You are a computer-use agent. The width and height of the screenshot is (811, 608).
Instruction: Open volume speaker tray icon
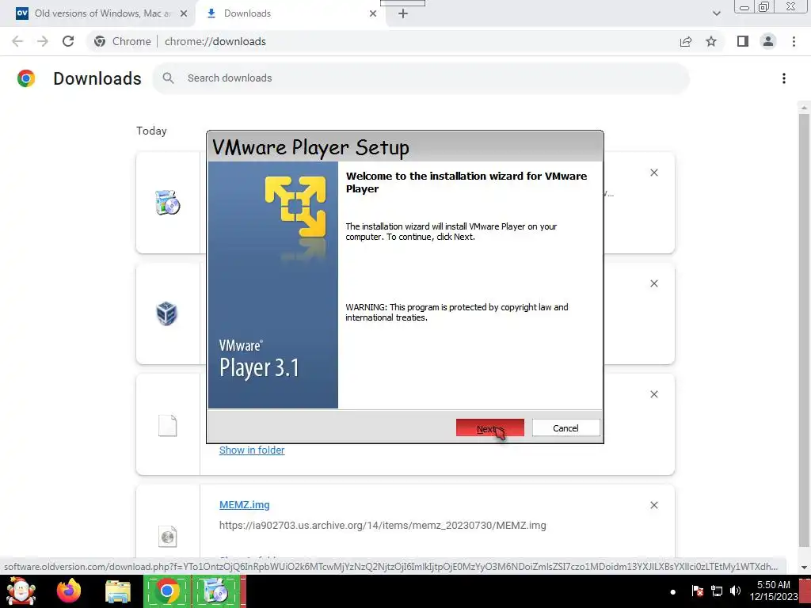point(735,591)
